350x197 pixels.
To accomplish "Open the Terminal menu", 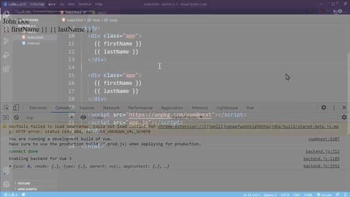I will (x=85, y=4).
